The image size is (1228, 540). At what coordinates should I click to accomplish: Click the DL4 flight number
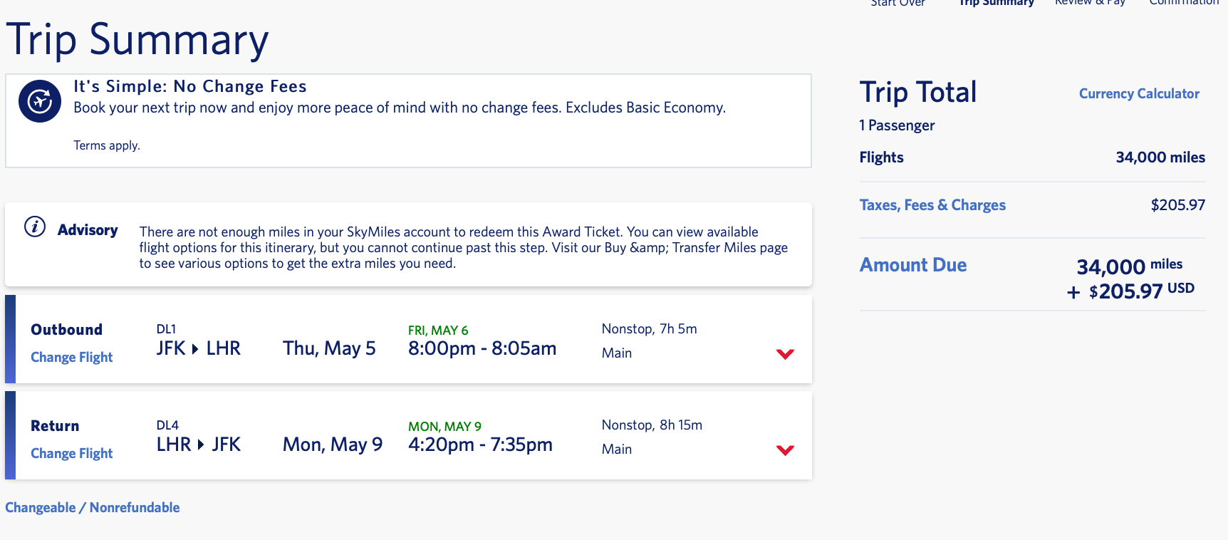[x=167, y=425]
